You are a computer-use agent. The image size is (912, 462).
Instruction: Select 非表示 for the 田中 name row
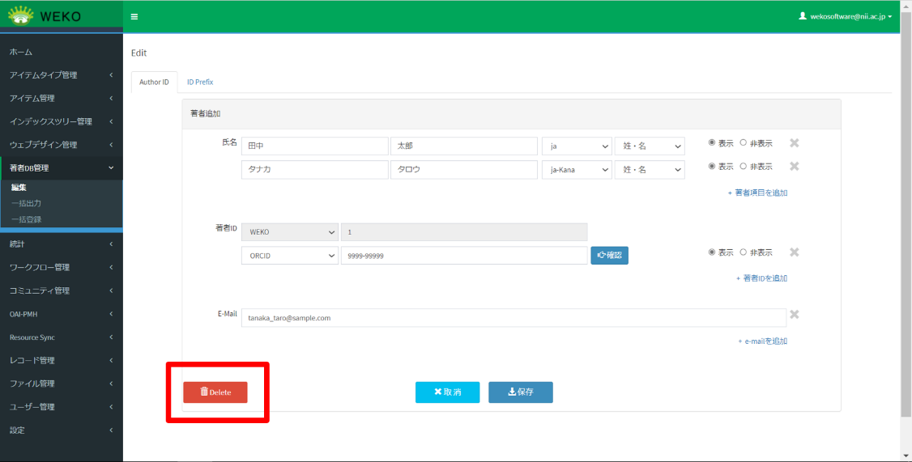[x=744, y=143]
